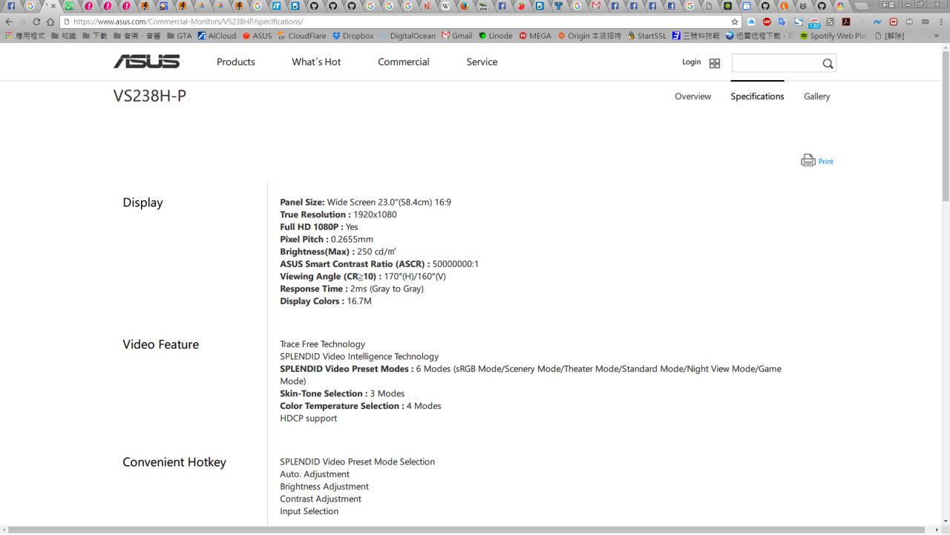The width and height of the screenshot is (950, 535).
Task: Click the browser home icon
Action: [50, 22]
